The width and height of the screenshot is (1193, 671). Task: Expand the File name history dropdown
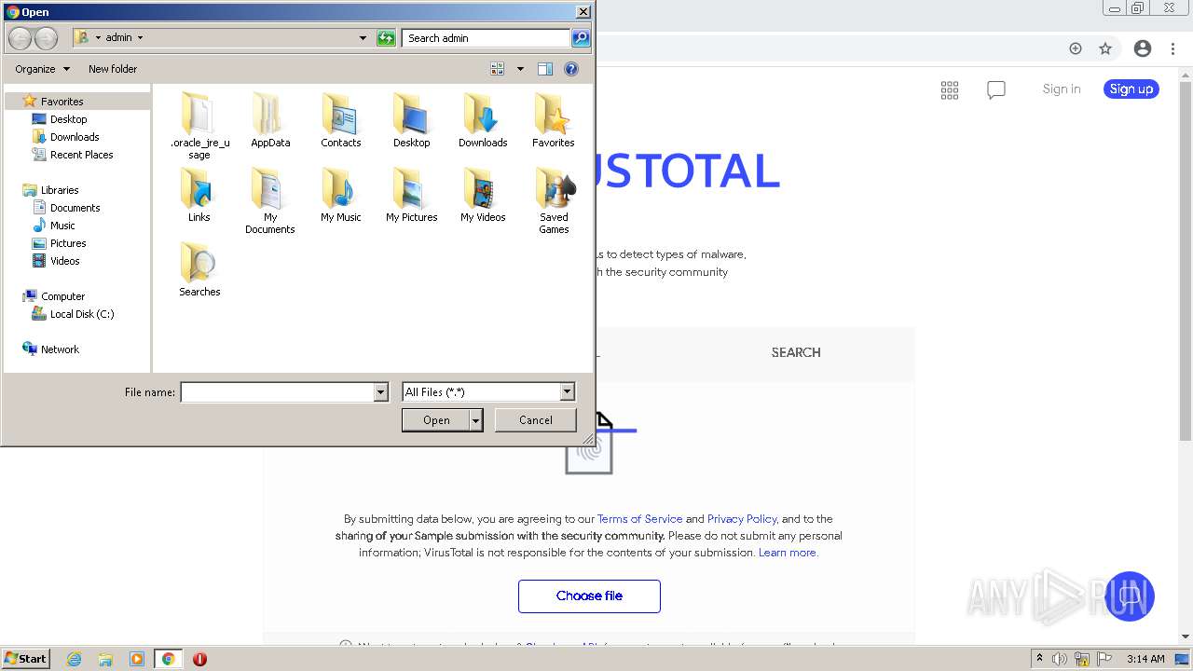coord(380,392)
